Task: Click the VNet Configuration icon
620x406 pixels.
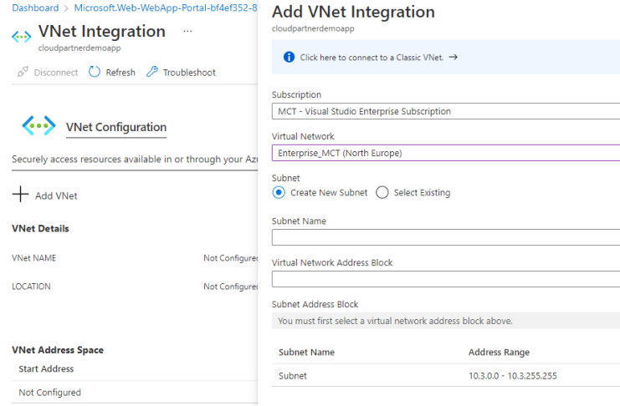Action: (x=39, y=125)
